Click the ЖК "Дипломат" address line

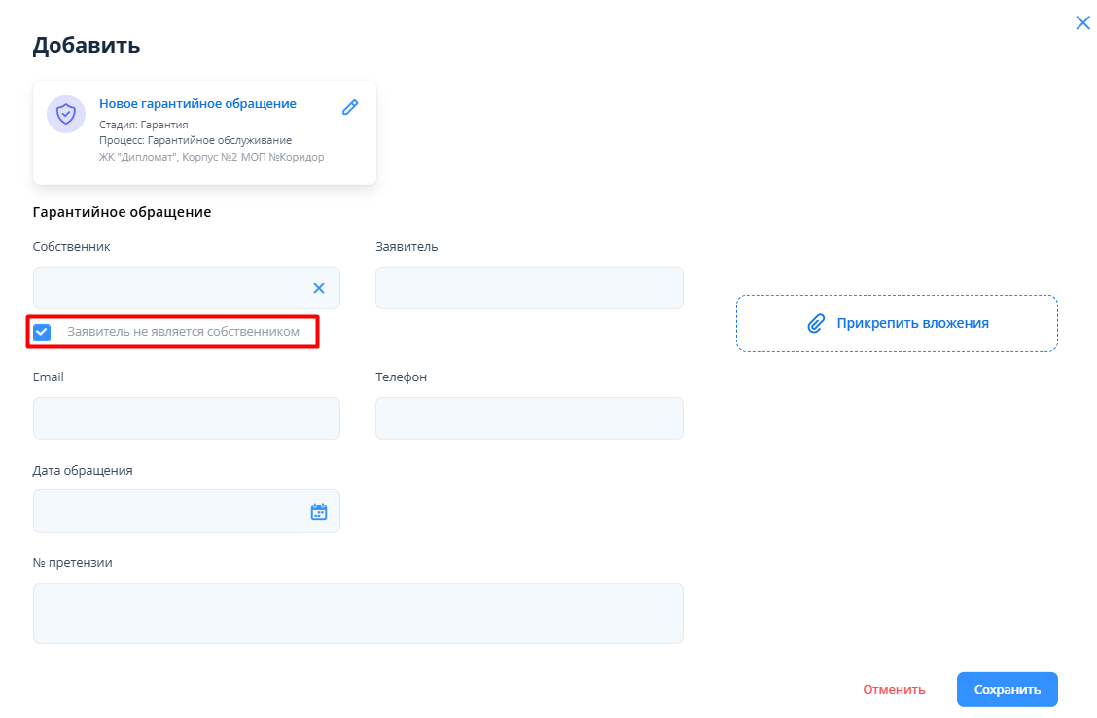[x=211, y=157]
